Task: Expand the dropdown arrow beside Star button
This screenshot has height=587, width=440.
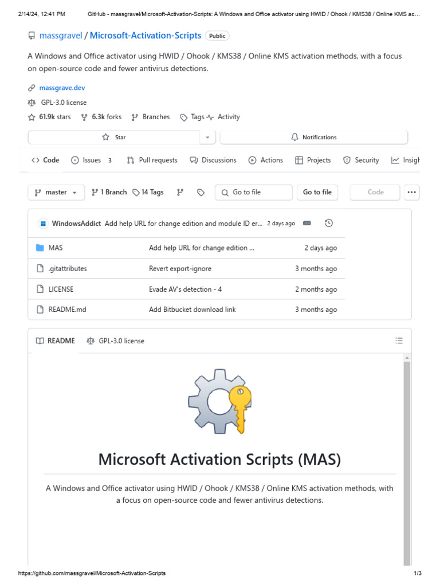Action: [x=207, y=138]
